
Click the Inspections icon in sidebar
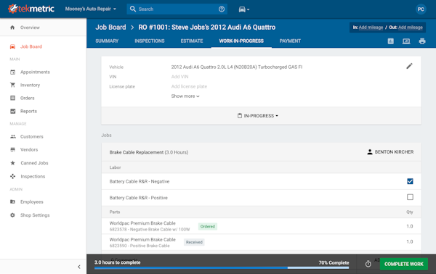13,176
